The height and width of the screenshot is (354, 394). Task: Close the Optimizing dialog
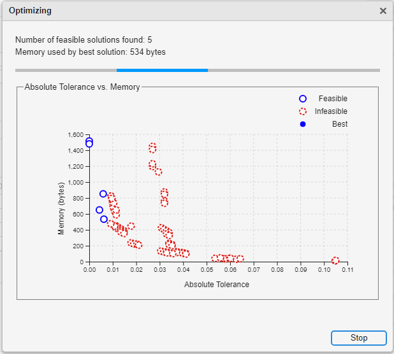click(x=383, y=11)
